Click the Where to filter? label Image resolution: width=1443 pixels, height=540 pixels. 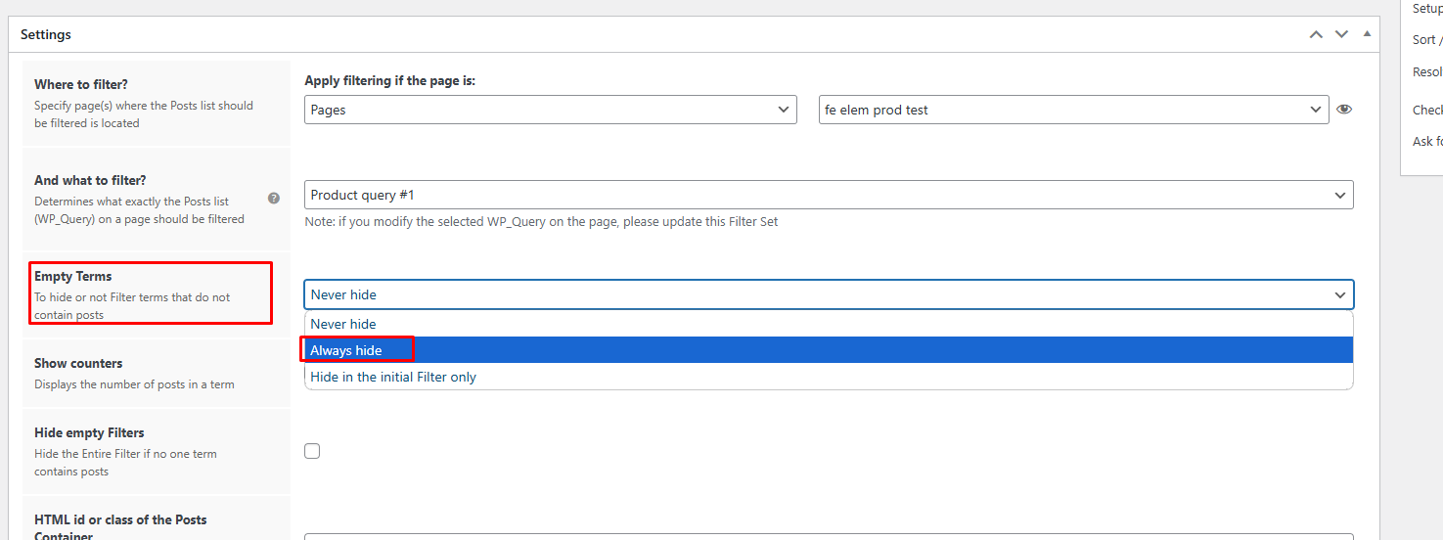pyautogui.click(x=81, y=84)
